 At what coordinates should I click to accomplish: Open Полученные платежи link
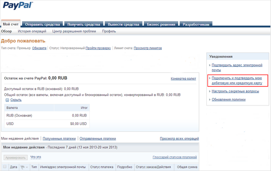click(x=59, y=139)
